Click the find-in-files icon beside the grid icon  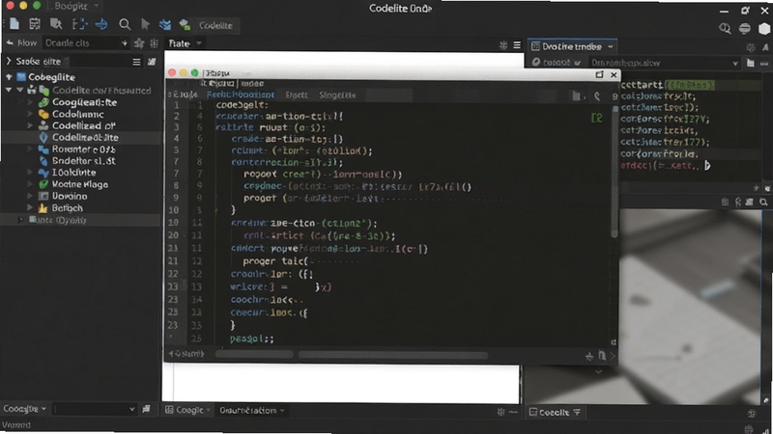click(56, 23)
